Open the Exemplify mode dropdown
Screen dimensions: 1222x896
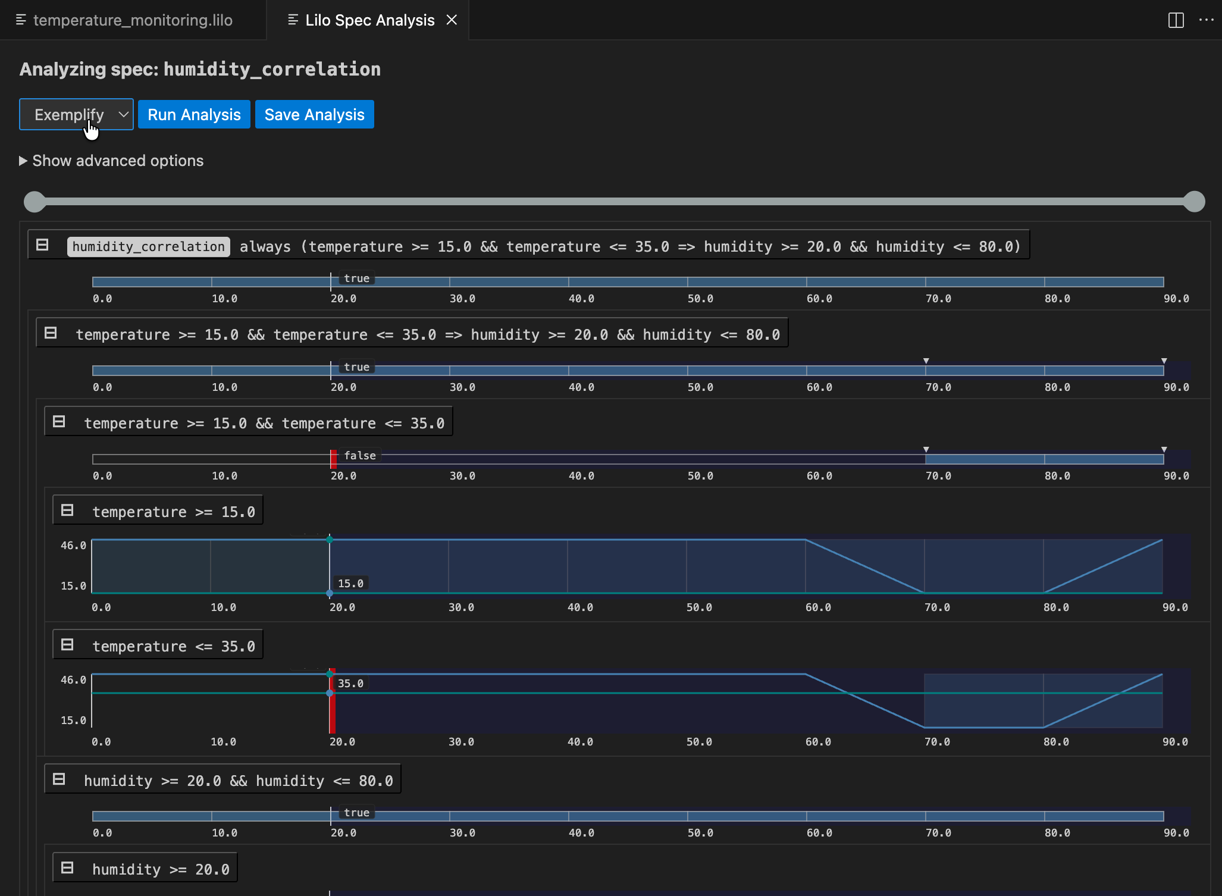pos(76,114)
